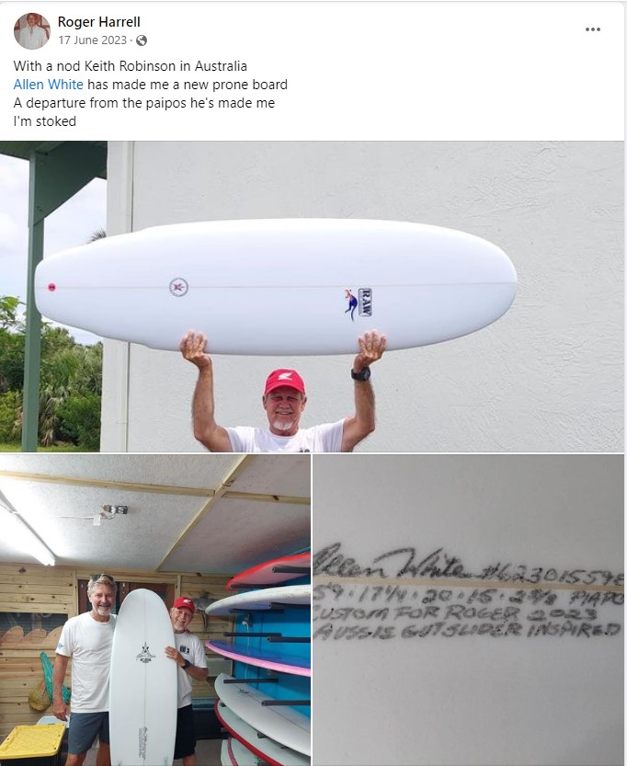Viewport: 627px width, 766px height.
Task: Open Roger Harrell's profile picture
Action: tap(32, 31)
